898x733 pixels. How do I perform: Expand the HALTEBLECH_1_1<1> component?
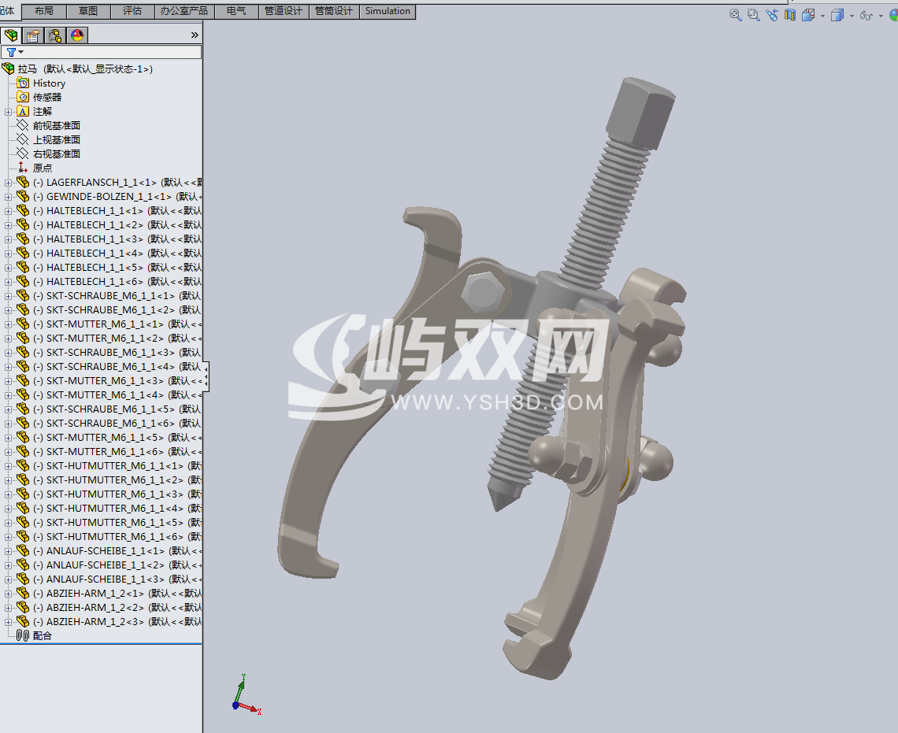point(8,211)
